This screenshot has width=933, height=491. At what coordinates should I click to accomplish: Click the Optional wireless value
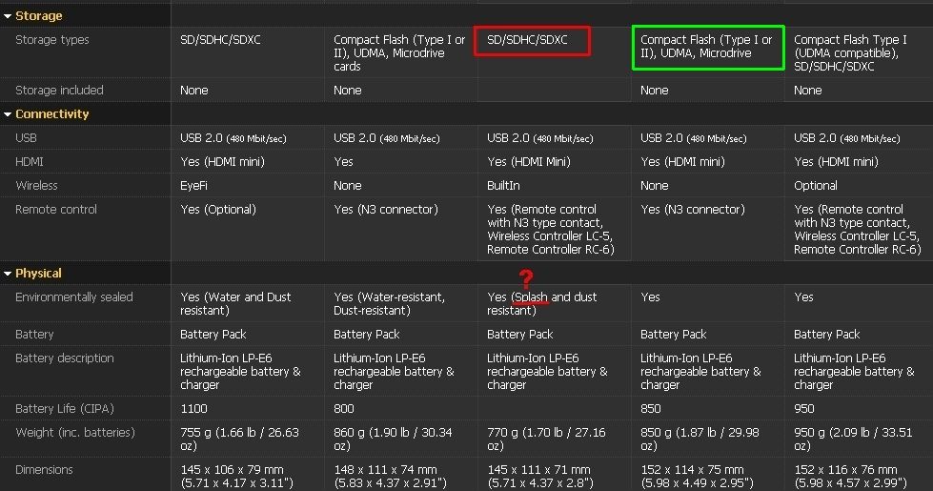816,186
